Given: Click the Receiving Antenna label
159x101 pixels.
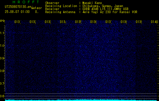Looking at the screenshot, I should coord(60,12).
